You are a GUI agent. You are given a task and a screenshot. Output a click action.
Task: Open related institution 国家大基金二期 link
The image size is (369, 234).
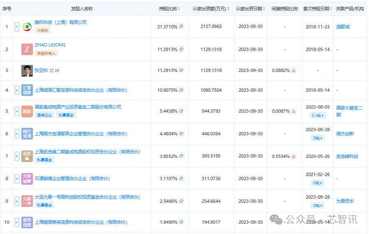[349, 111]
